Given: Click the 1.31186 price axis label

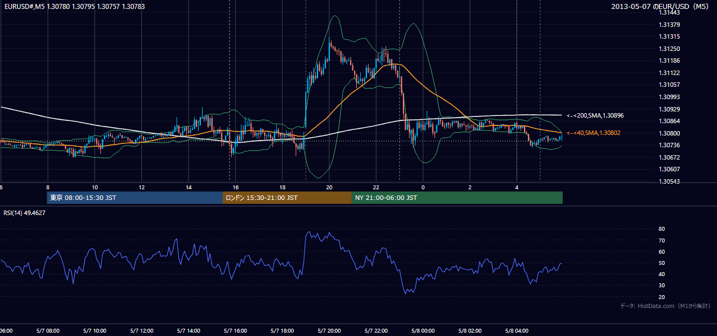Looking at the screenshot, I should coord(669,60).
